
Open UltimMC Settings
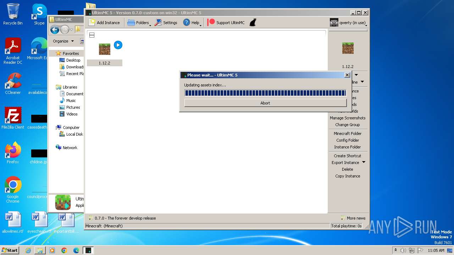166,23
